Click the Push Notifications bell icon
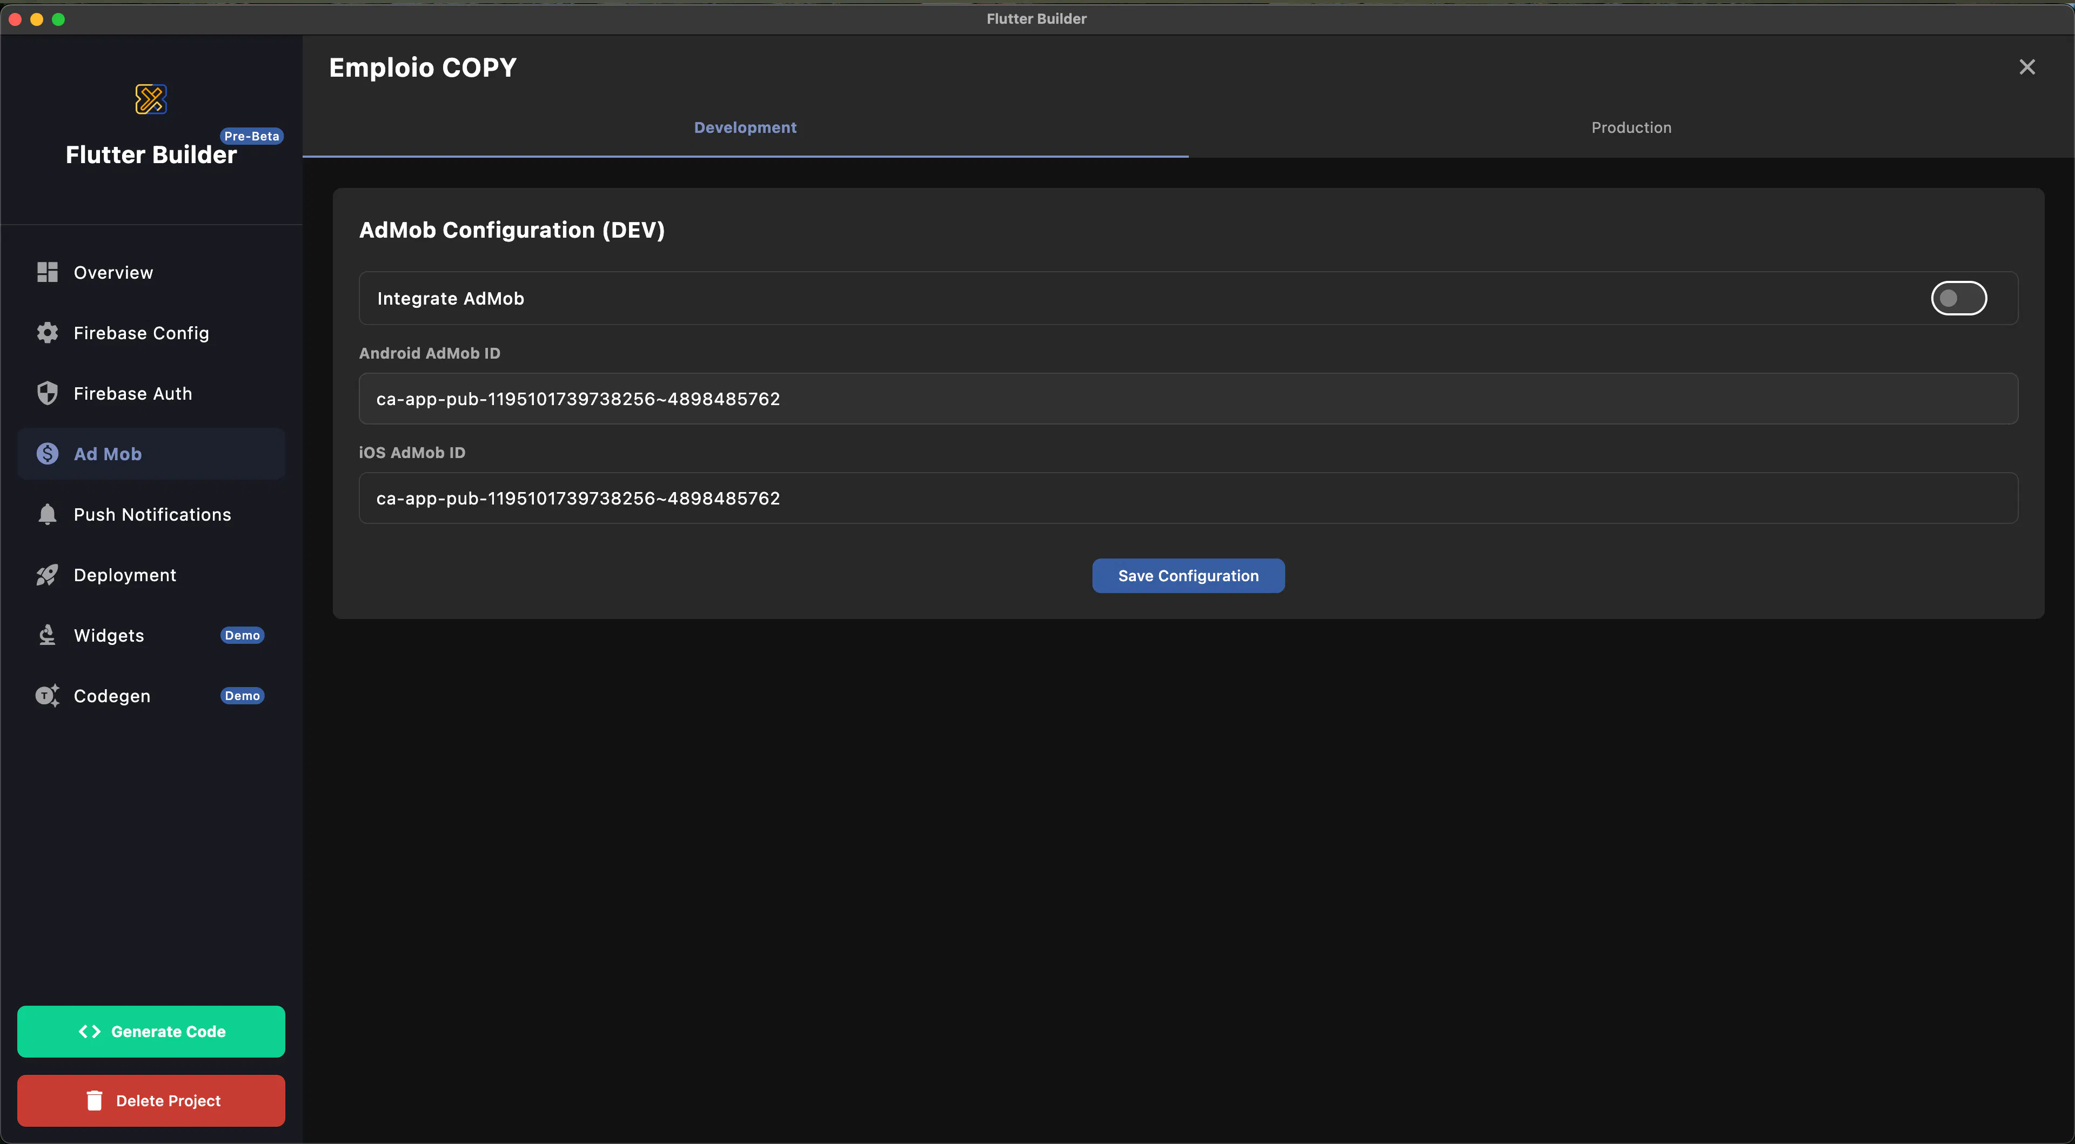Viewport: 2075px width, 1144px height. click(x=48, y=514)
